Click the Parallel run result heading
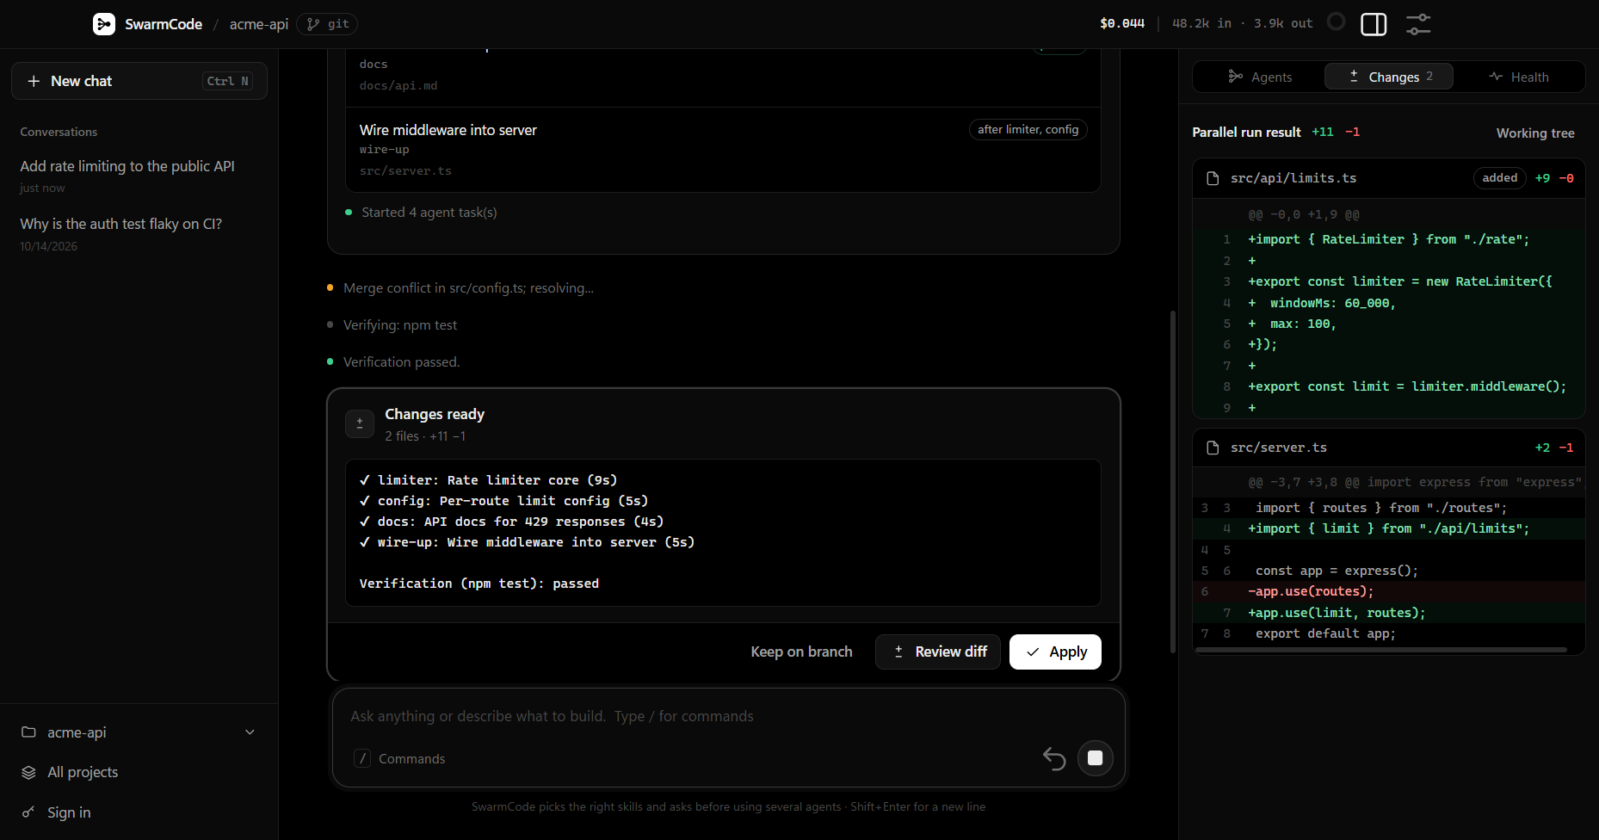Image resolution: width=1599 pixels, height=840 pixels. [1246, 133]
